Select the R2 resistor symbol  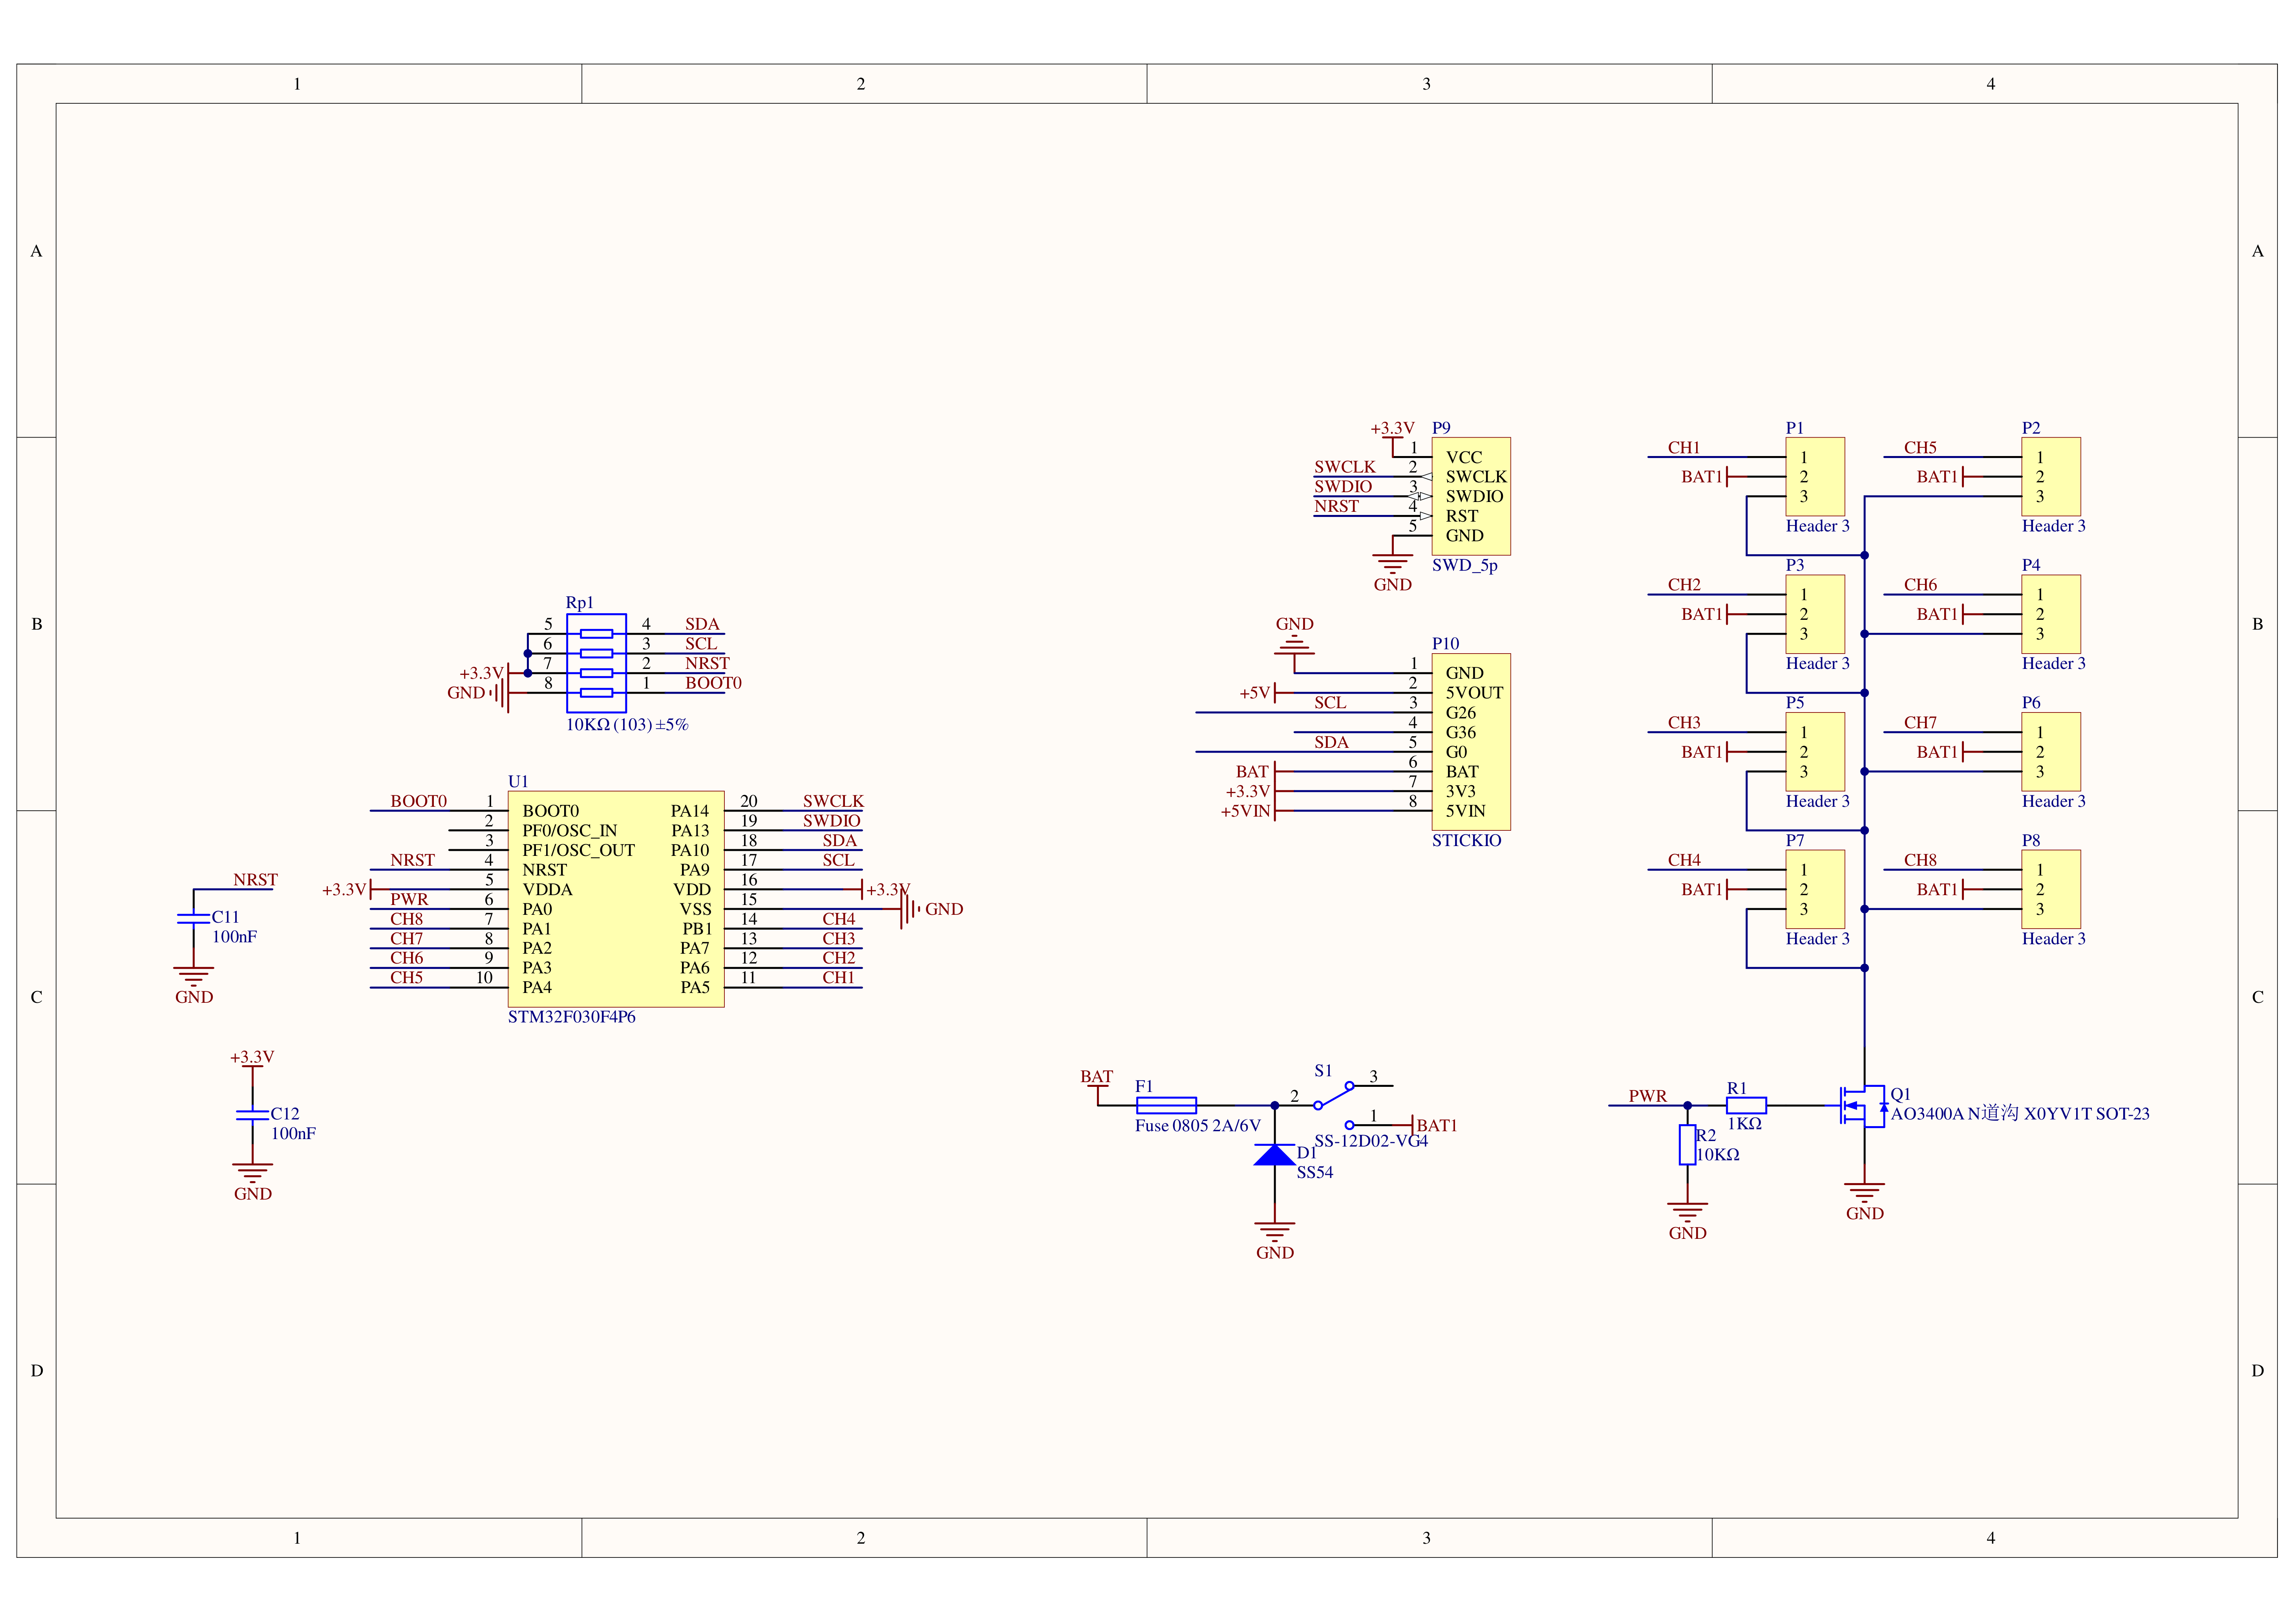[1687, 1145]
